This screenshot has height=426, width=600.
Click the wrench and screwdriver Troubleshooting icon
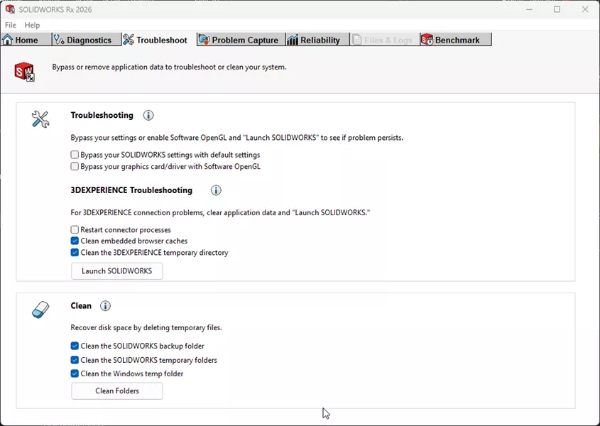[x=40, y=119]
